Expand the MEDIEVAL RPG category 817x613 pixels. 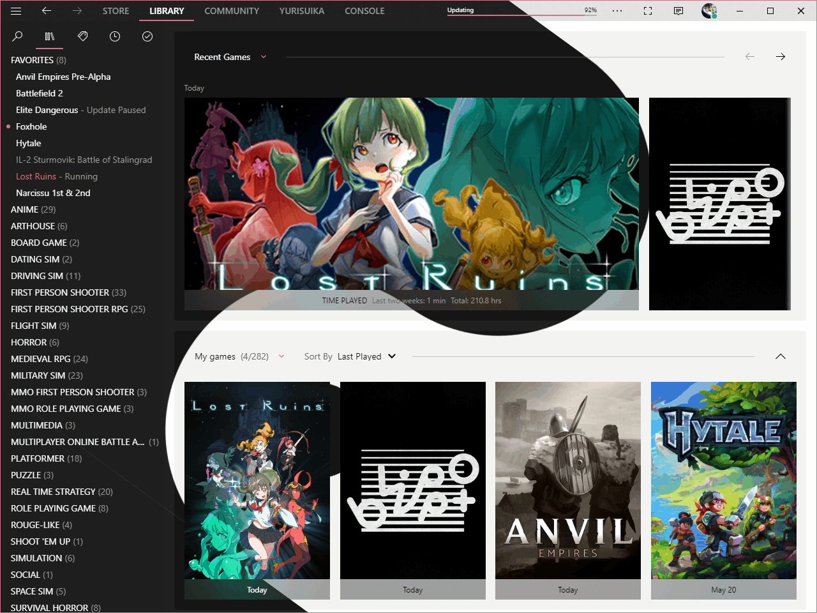pos(49,359)
